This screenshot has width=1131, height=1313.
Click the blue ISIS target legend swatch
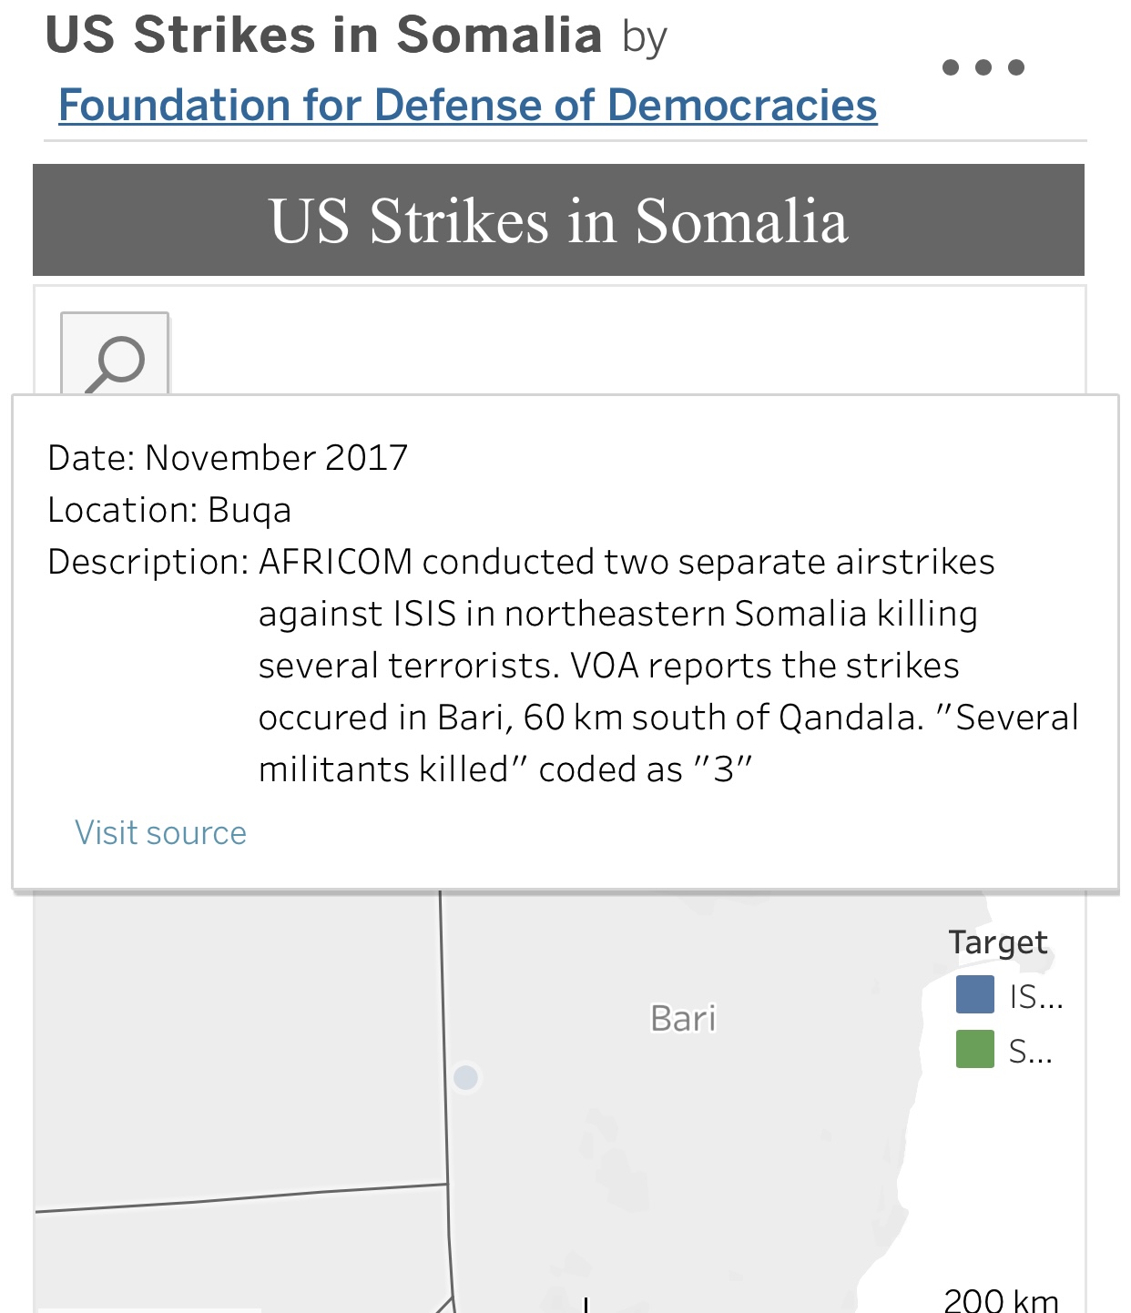[974, 994]
